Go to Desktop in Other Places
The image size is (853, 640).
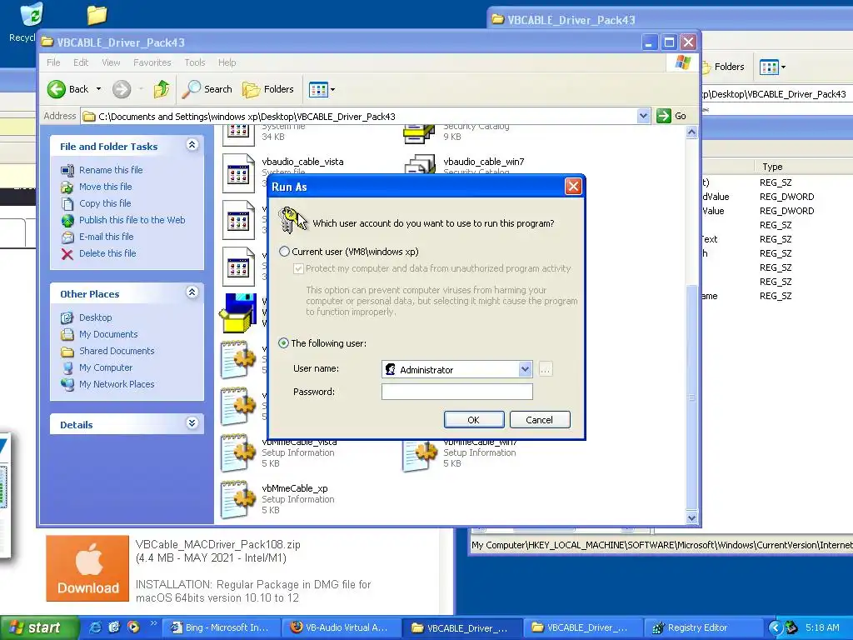(95, 317)
